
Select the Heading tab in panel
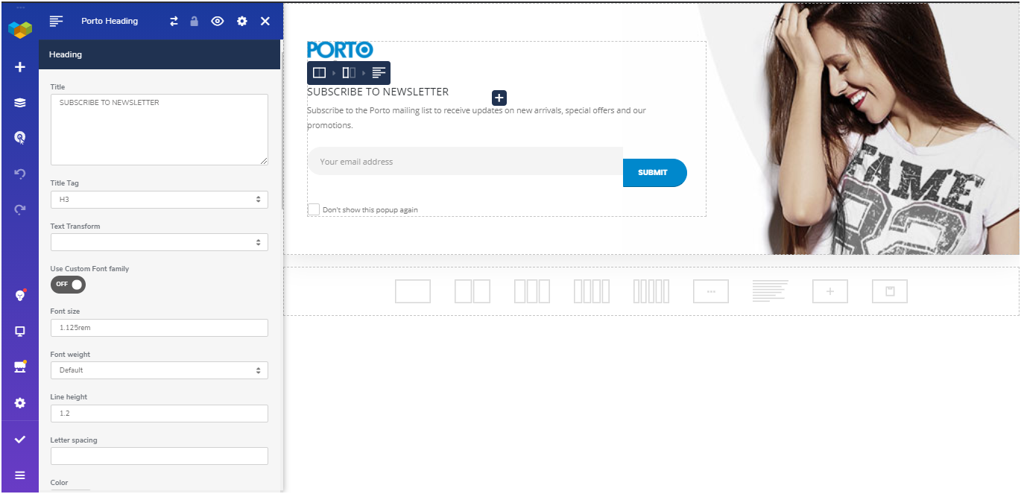159,54
